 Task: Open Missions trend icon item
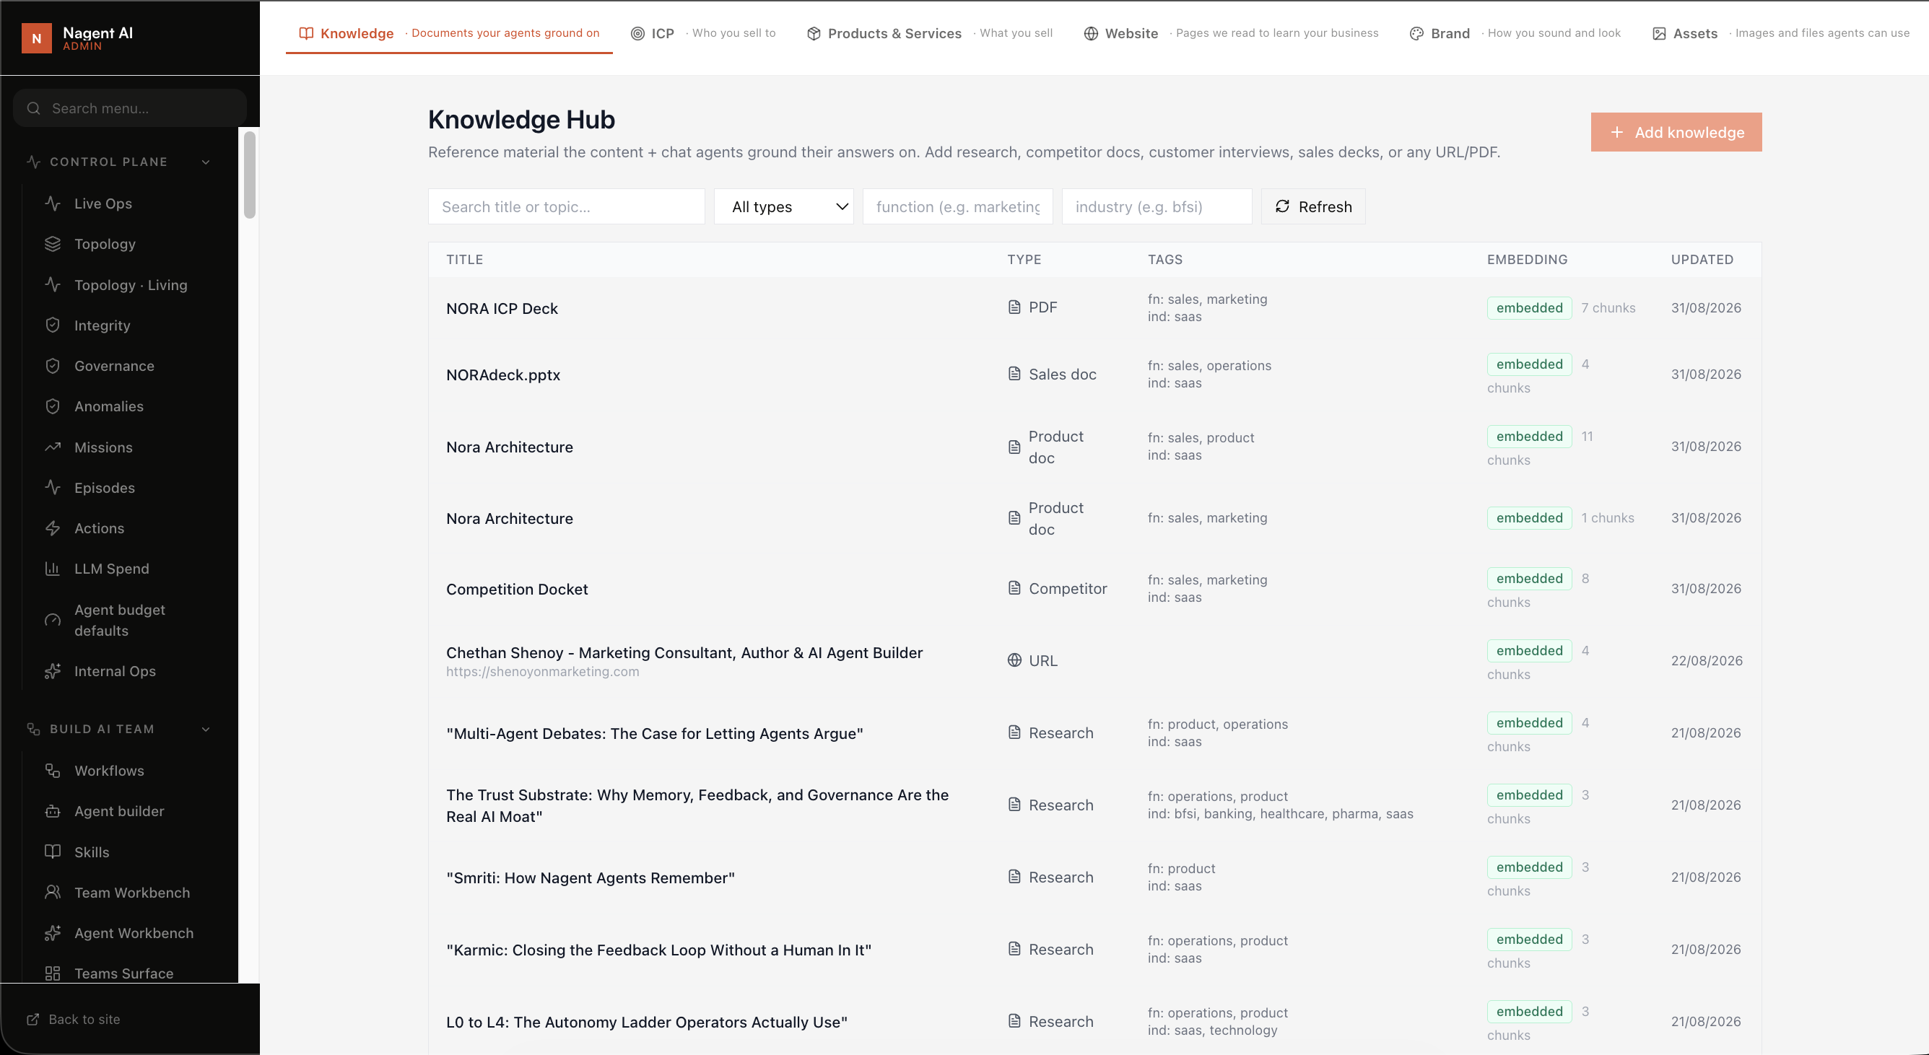pyautogui.click(x=53, y=447)
